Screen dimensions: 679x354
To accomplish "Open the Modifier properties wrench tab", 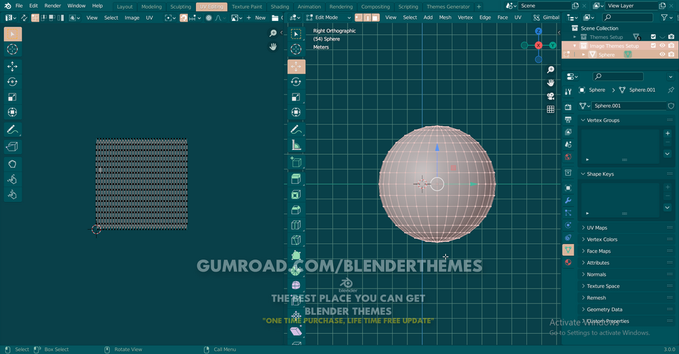I will point(568,201).
